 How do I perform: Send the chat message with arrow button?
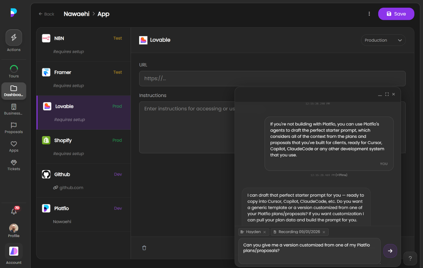coord(390,251)
